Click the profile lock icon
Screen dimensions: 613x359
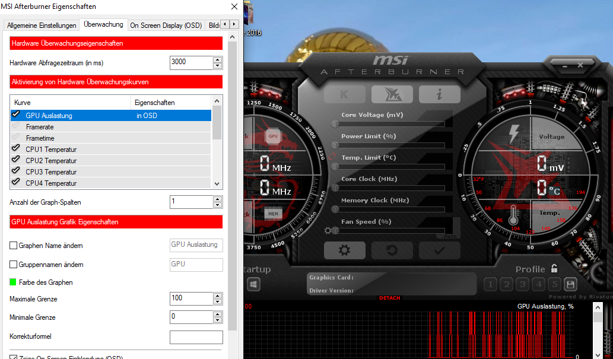(x=554, y=268)
